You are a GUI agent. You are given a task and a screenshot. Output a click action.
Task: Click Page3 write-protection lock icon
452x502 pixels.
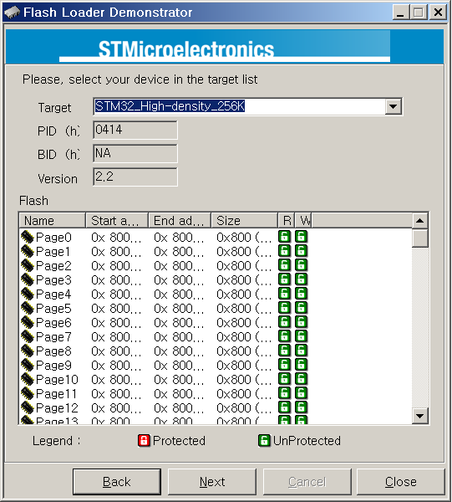(x=301, y=279)
